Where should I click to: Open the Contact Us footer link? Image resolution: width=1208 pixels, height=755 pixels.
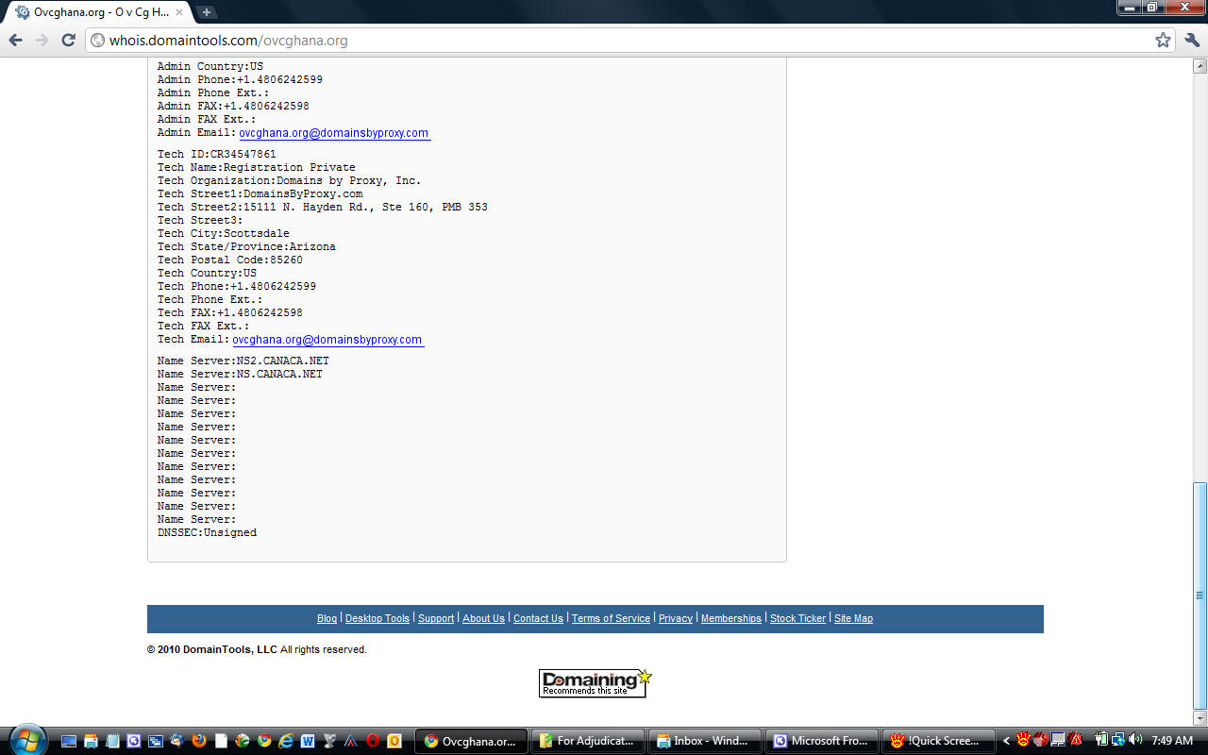538,618
